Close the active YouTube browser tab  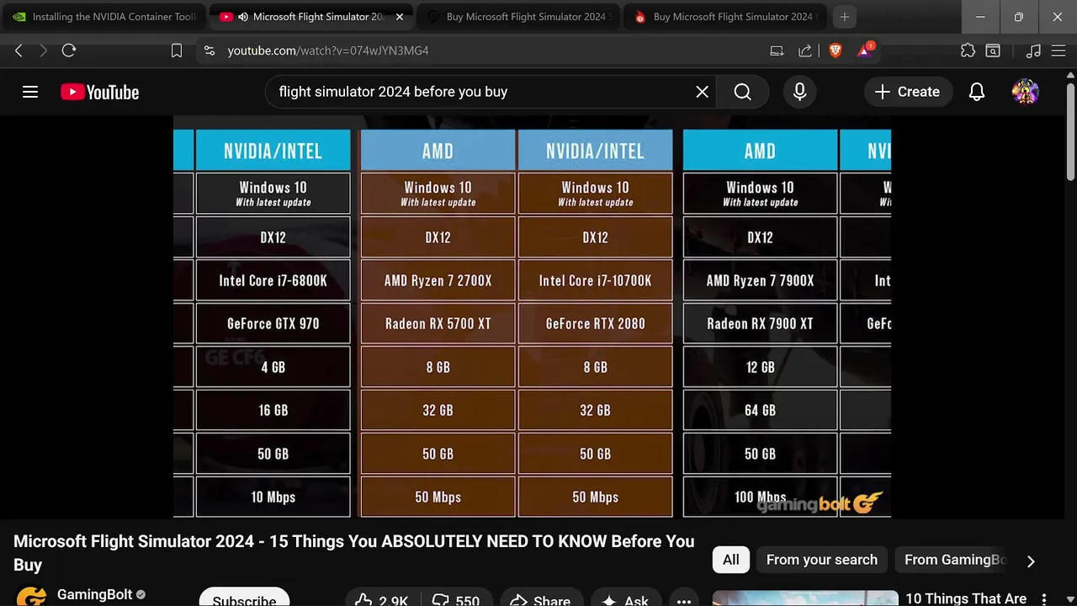click(399, 17)
